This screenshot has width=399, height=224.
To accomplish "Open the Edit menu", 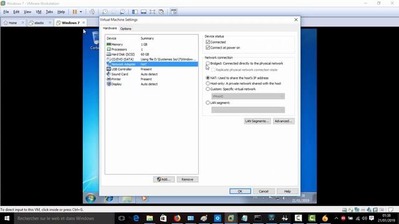I will coord(16,12).
